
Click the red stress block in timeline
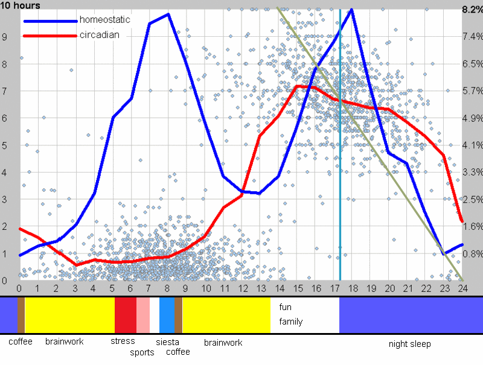(125, 315)
